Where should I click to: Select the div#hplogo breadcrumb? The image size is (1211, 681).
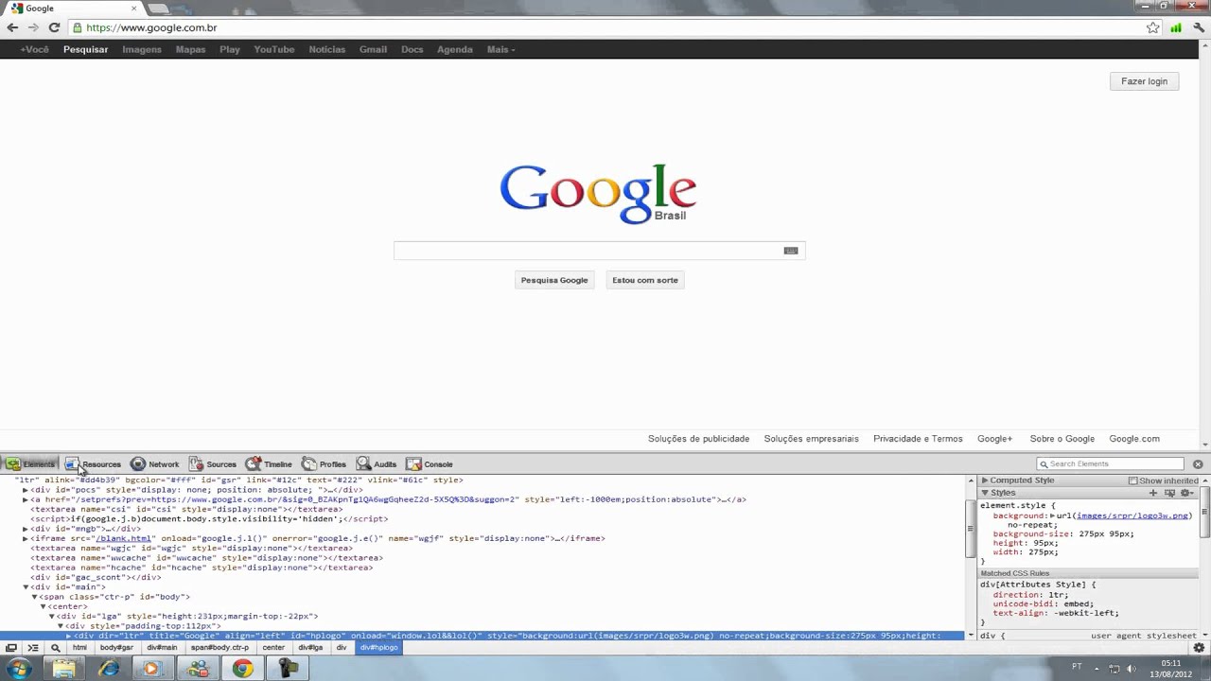[379, 648]
